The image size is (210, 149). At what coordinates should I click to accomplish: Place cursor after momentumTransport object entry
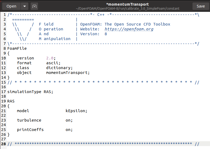[89, 73]
